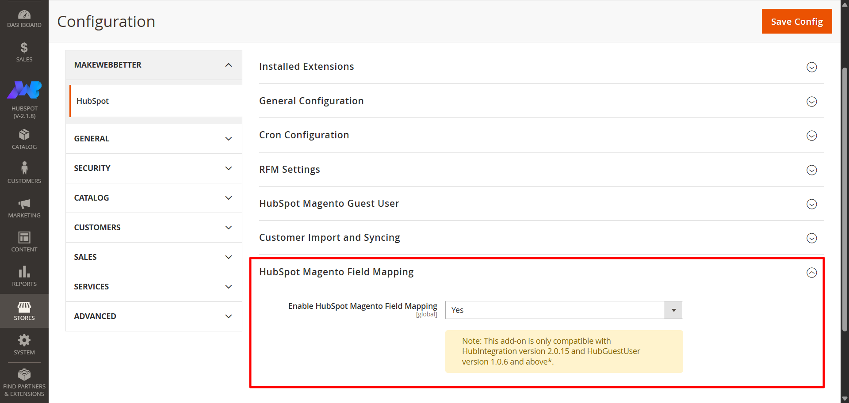Open the Enable Field Mapping Yes dropdown
This screenshot has width=849, height=403.
pos(564,310)
